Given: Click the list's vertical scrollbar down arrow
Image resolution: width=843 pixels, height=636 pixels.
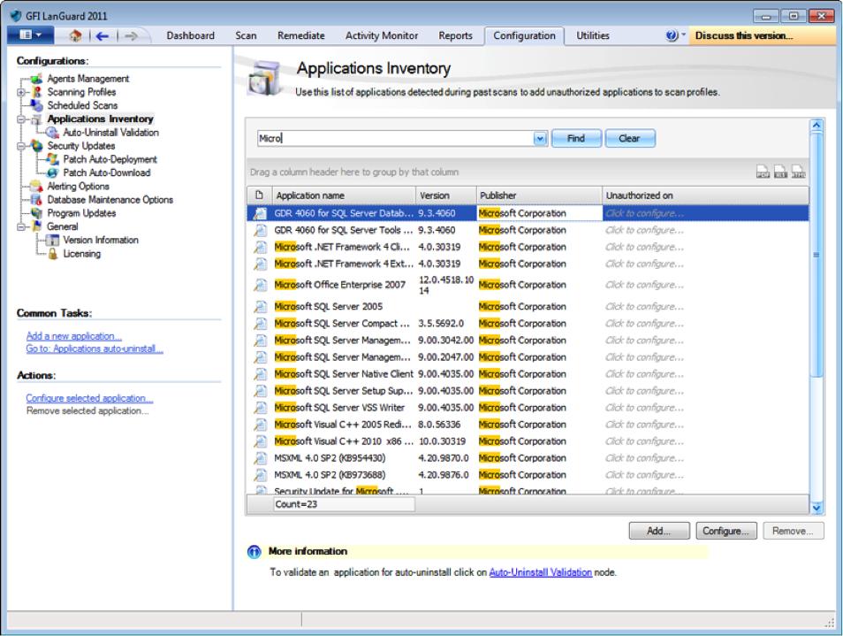Looking at the screenshot, I should click(x=816, y=507).
